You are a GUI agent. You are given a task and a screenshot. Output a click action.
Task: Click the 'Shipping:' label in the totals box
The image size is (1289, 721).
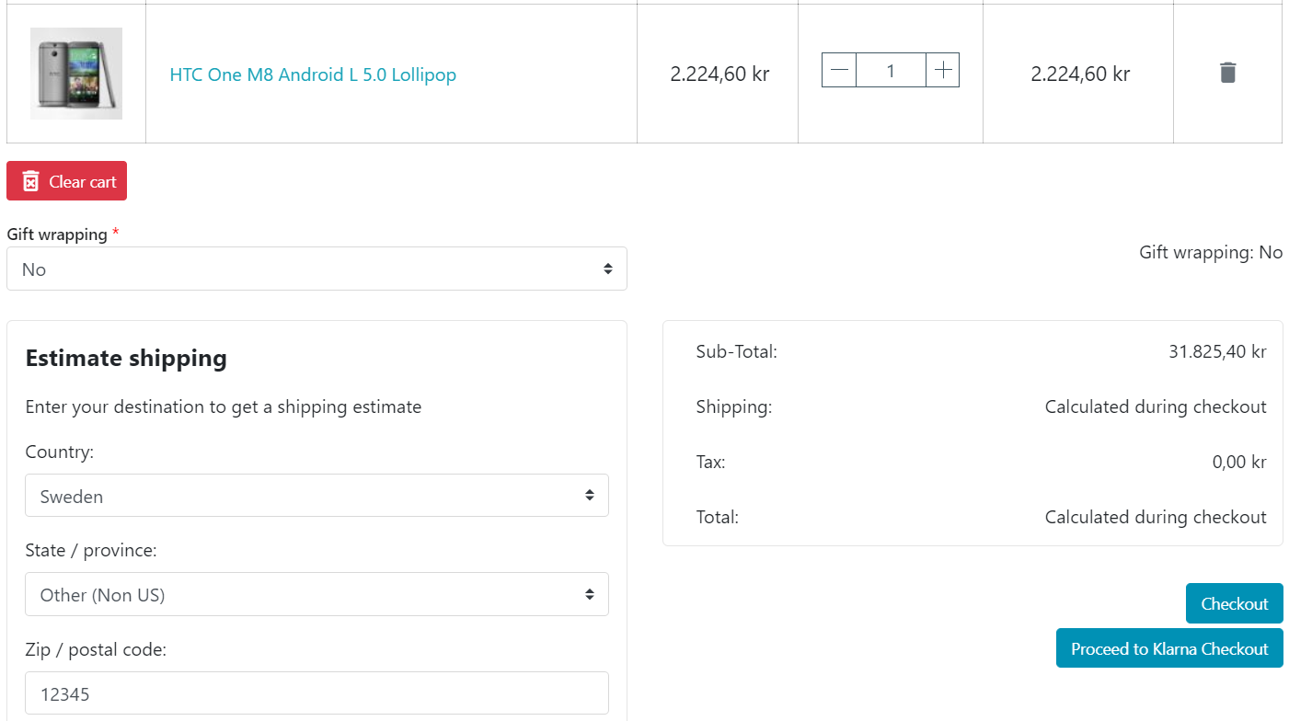pyautogui.click(x=734, y=406)
